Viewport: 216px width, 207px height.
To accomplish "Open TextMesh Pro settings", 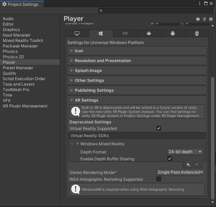I will [30, 90].
